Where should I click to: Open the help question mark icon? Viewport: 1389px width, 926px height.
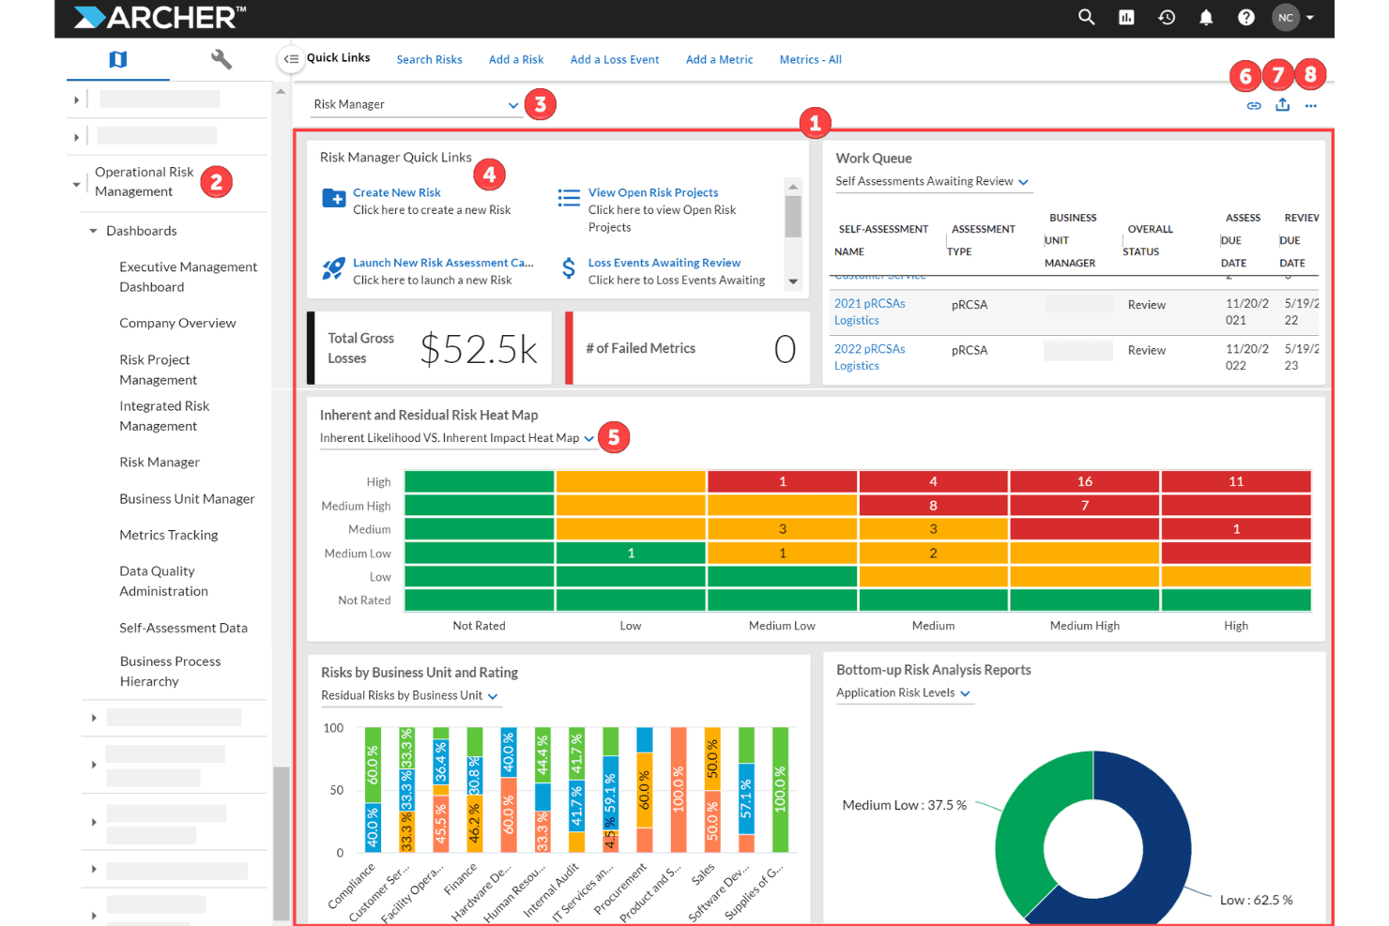[1245, 17]
